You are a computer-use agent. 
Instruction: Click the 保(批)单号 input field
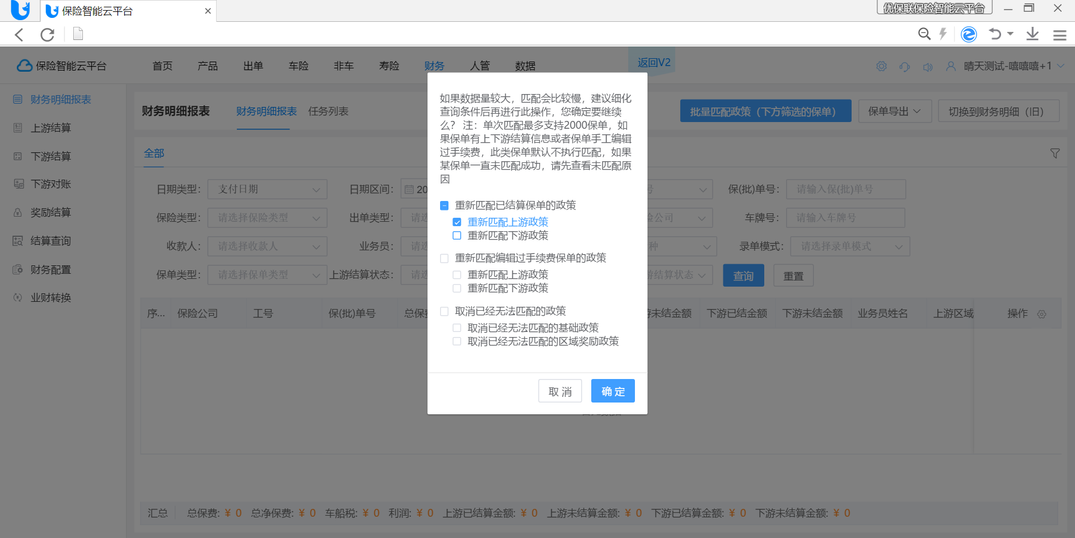tap(846, 189)
